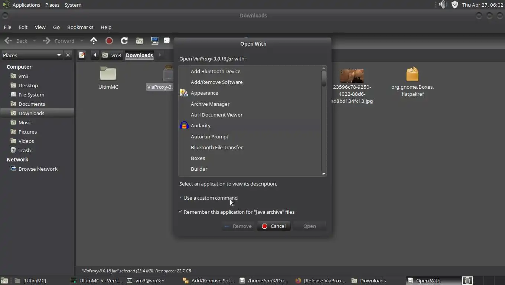The image size is (505, 285).
Task: Select Atril Document Viewer
Action: tap(250, 115)
